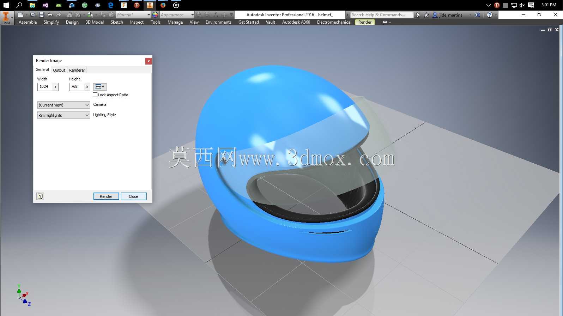Click the view coordinate axis indicator
This screenshot has height=316, width=563.
tap(24, 295)
